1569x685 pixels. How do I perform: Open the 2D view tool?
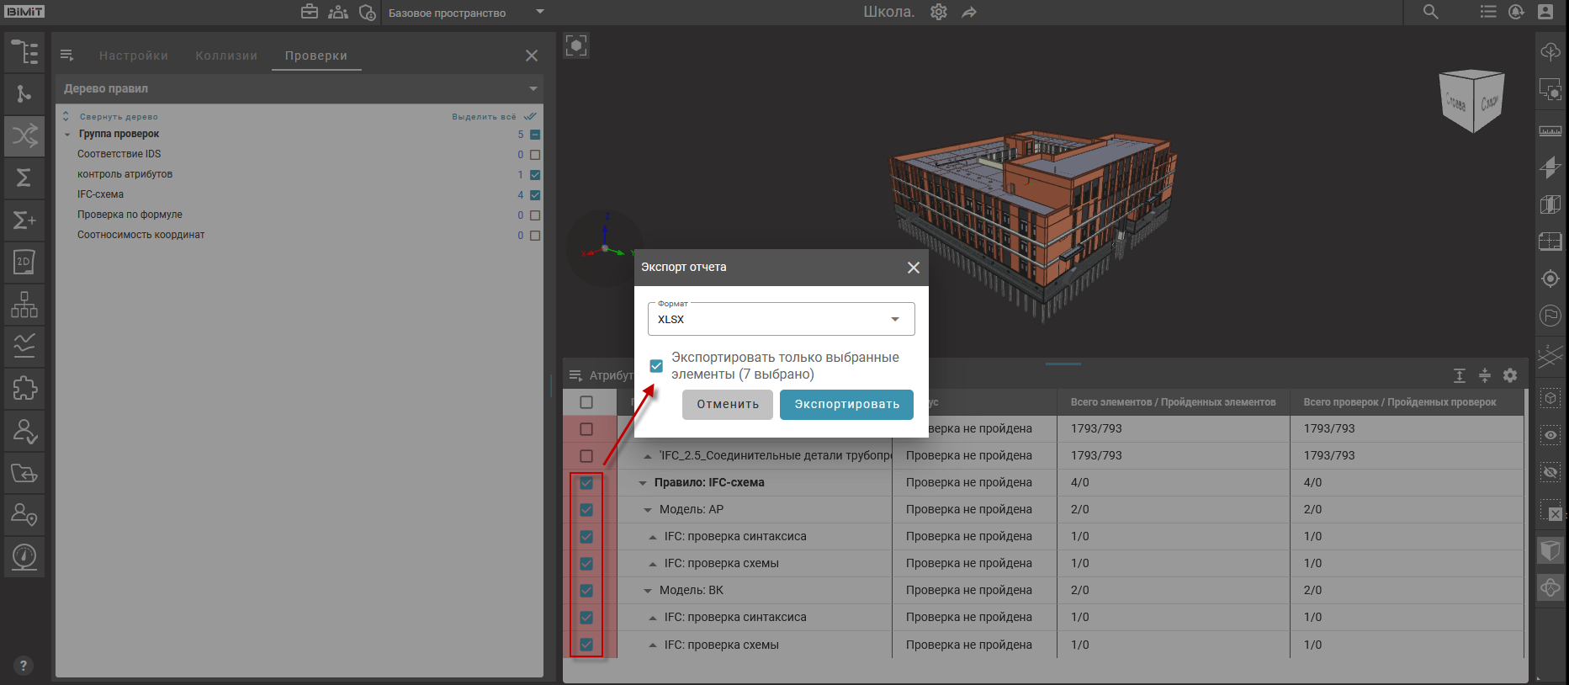[x=24, y=262]
